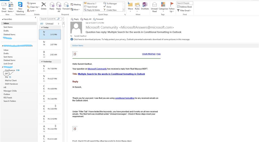Respond with a Meeting

point(75,5)
